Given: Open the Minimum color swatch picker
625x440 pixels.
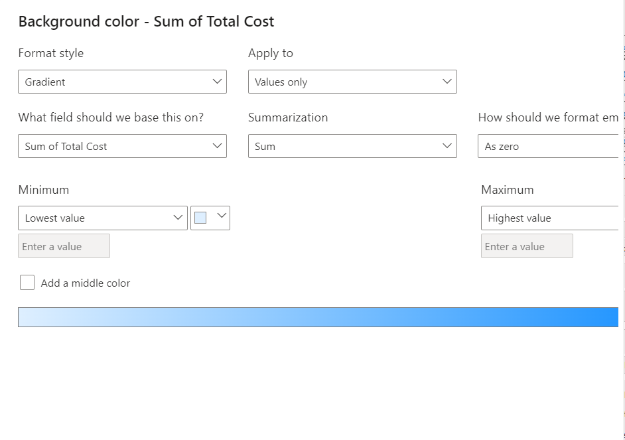Looking at the screenshot, I should coord(210,218).
